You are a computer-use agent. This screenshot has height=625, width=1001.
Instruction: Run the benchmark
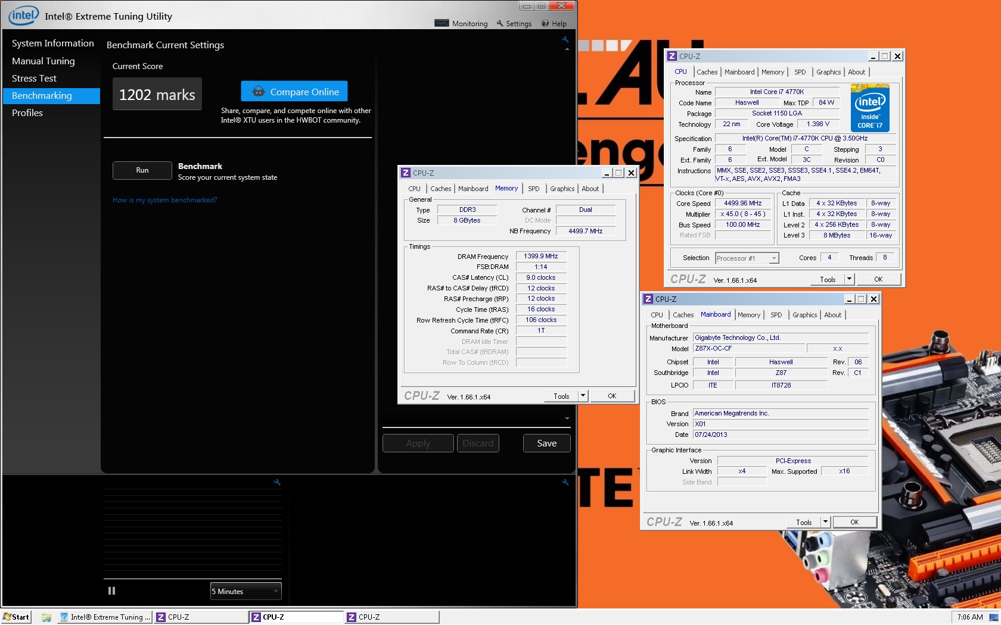tap(142, 170)
